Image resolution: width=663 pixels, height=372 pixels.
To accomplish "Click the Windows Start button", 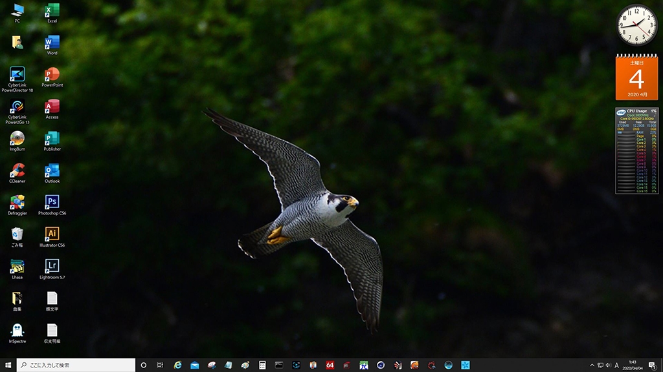I will (x=8, y=365).
